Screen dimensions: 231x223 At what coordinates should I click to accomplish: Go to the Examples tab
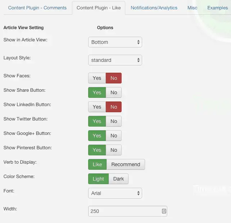(x=218, y=8)
